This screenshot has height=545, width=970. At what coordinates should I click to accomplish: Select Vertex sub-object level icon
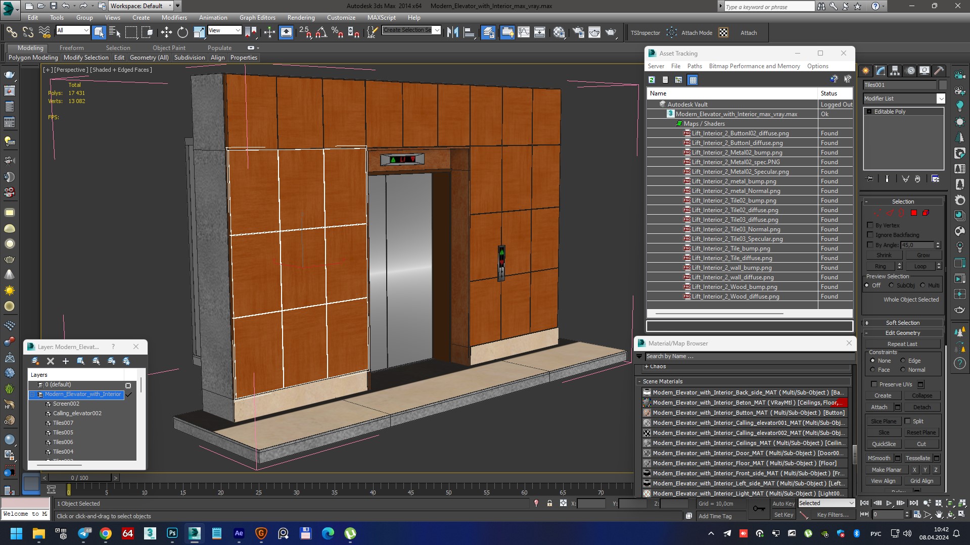(x=877, y=213)
